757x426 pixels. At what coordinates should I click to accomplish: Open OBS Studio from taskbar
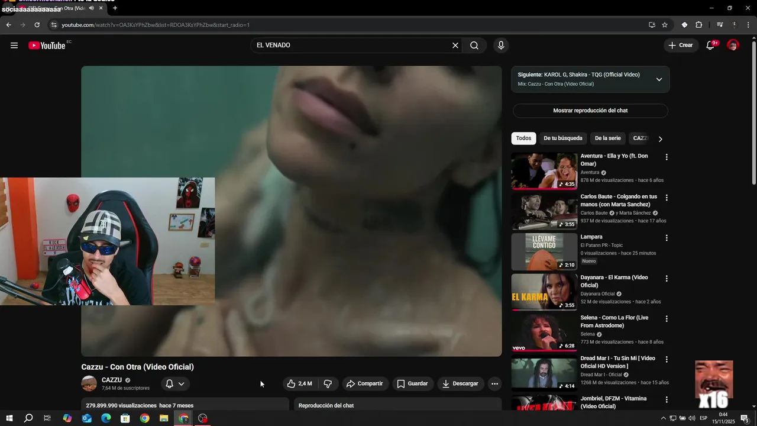point(203,418)
